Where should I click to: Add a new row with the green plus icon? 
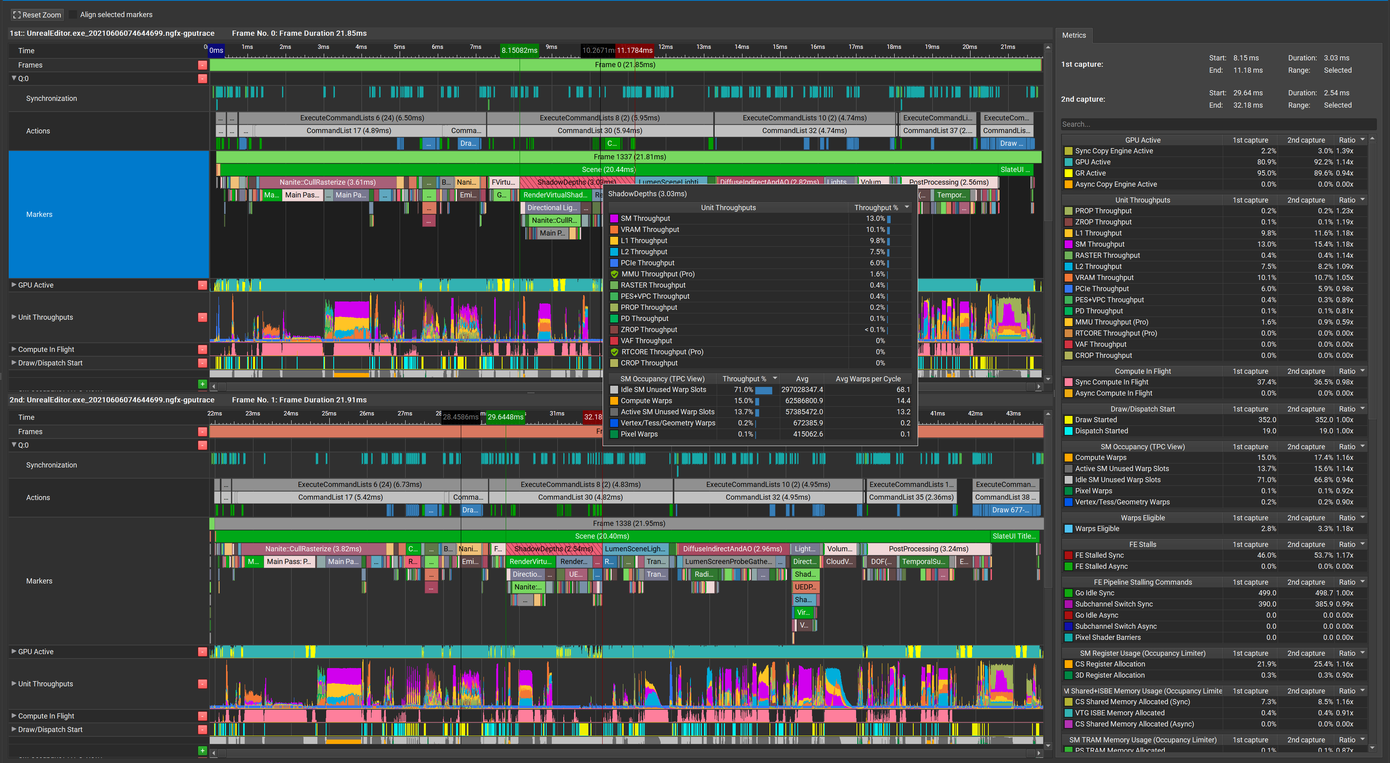[202, 384]
